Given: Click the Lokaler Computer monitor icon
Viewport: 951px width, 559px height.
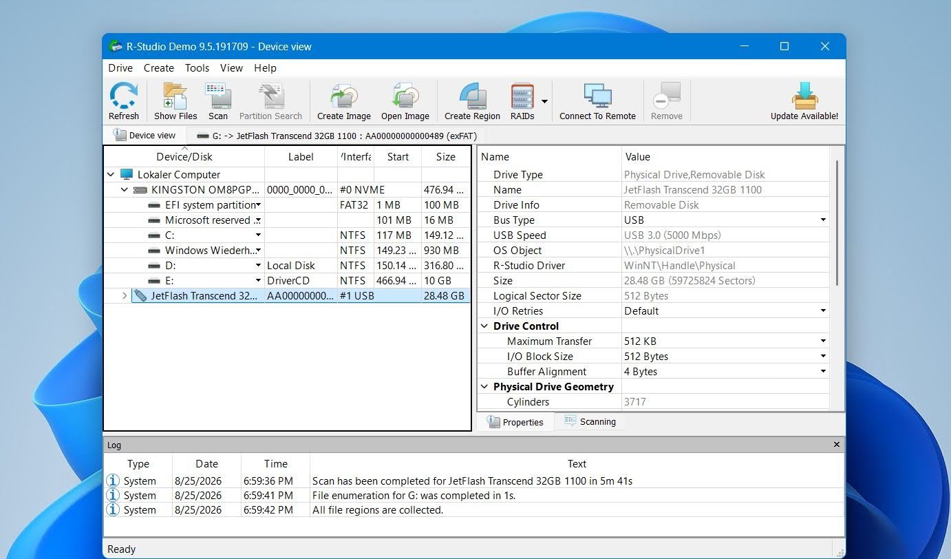Looking at the screenshot, I should click(x=126, y=174).
